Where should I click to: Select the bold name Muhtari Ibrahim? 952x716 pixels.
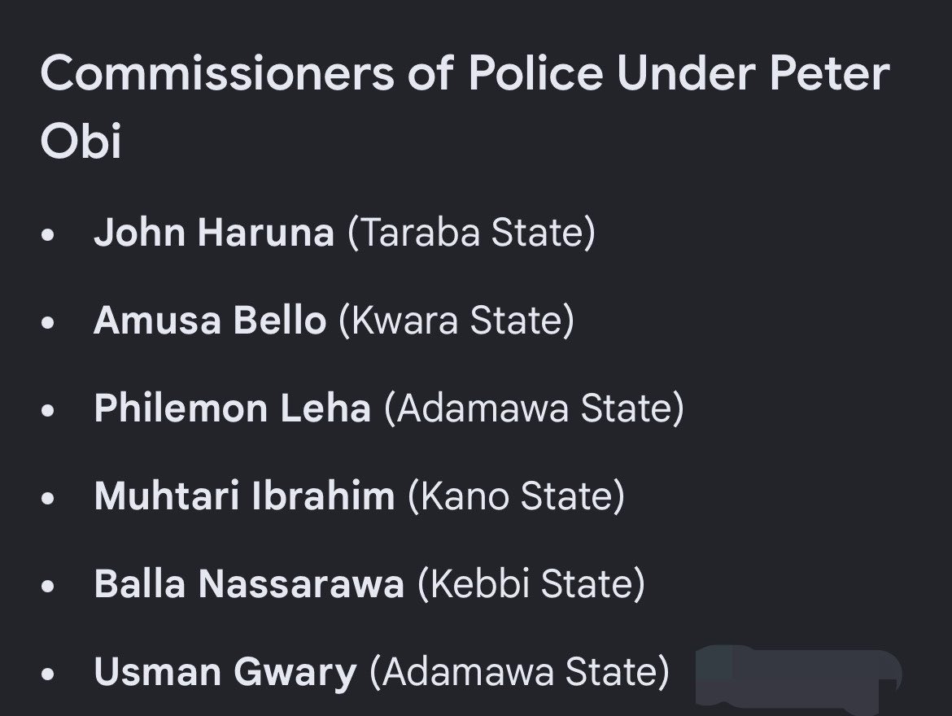pos(245,496)
